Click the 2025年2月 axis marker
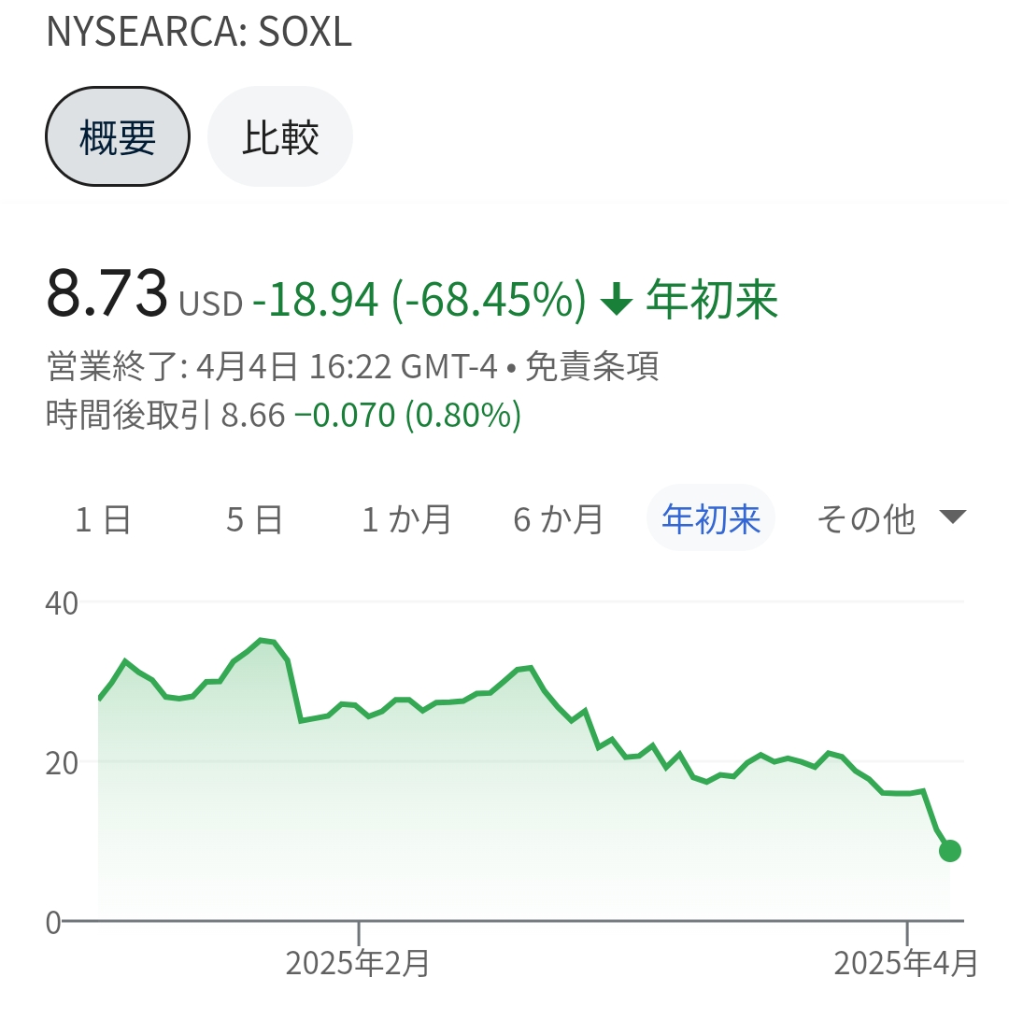The width and height of the screenshot is (1009, 1020). point(358,962)
